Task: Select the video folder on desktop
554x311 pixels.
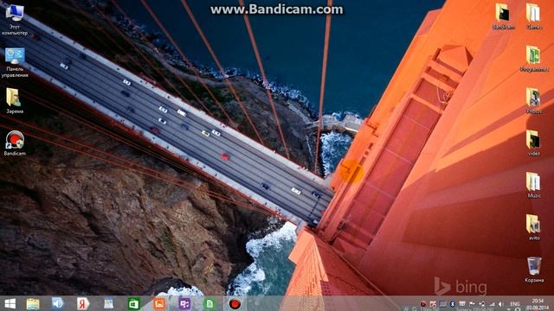Action: (533, 143)
